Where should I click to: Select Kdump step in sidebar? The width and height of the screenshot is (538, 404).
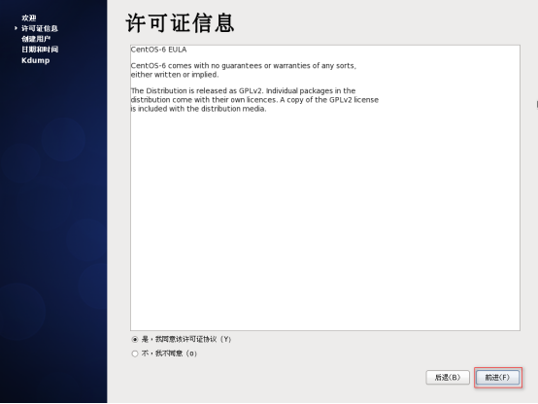click(x=36, y=60)
